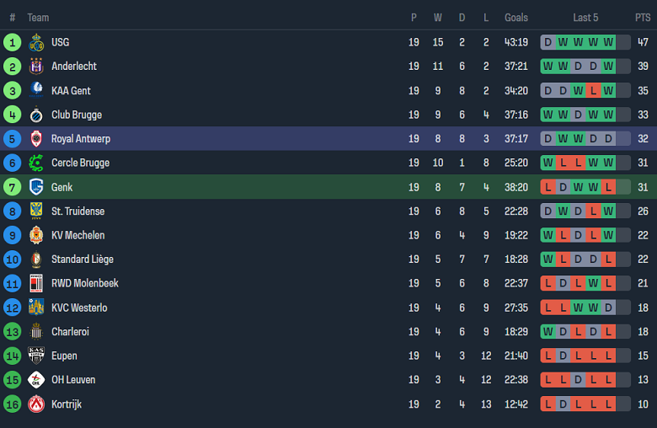The height and width of the screenshot is (428, 657).
Task: Sort standings by Goals column header
Action: click(516, 18)
